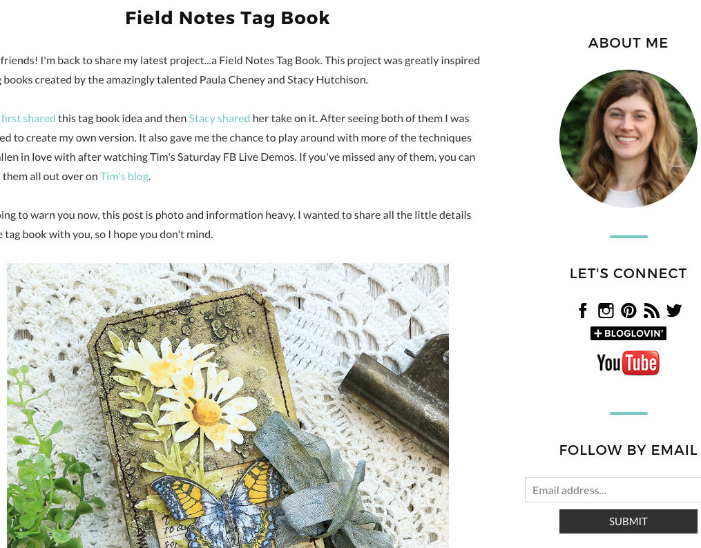Follow via the Bloglovin' badge
The width and height of the screenshot is (701, 548).
click(628, 333)
